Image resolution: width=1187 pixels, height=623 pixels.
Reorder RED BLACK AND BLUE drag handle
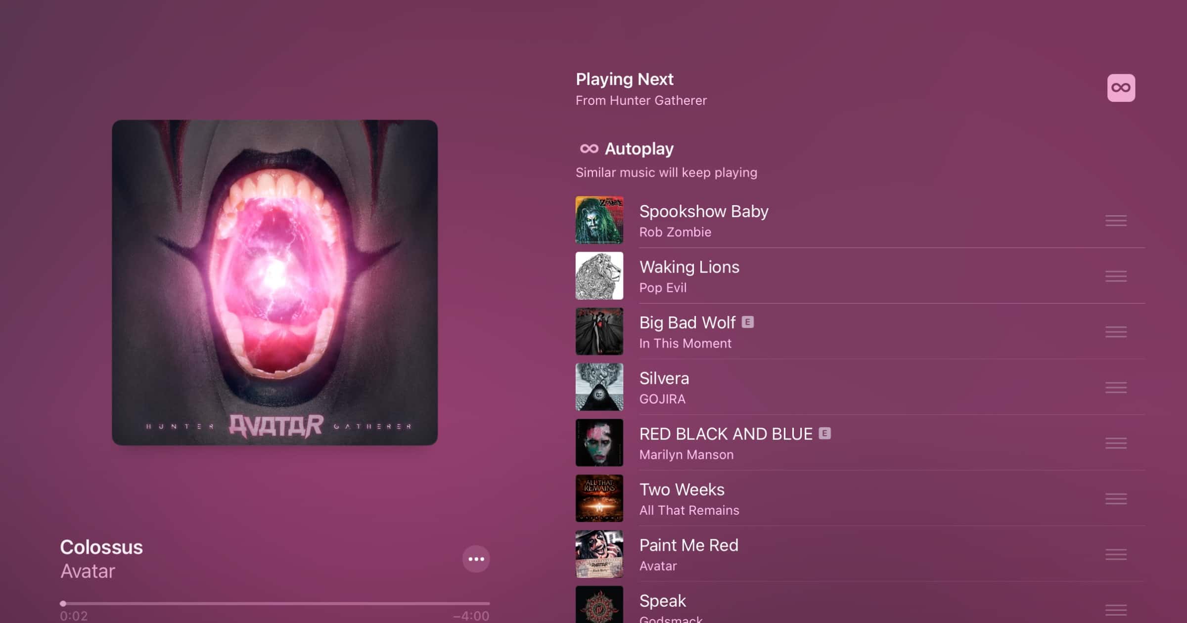(1116, 443)
